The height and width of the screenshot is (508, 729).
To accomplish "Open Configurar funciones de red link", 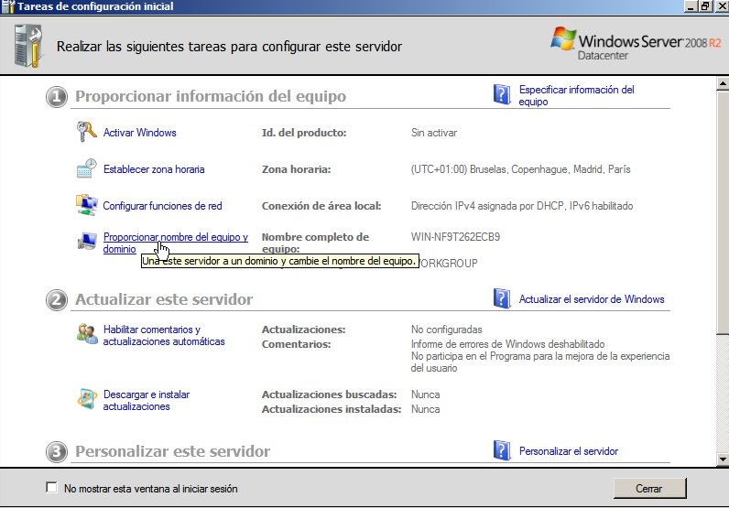I will pyautogui.click(x=162, y=206).
